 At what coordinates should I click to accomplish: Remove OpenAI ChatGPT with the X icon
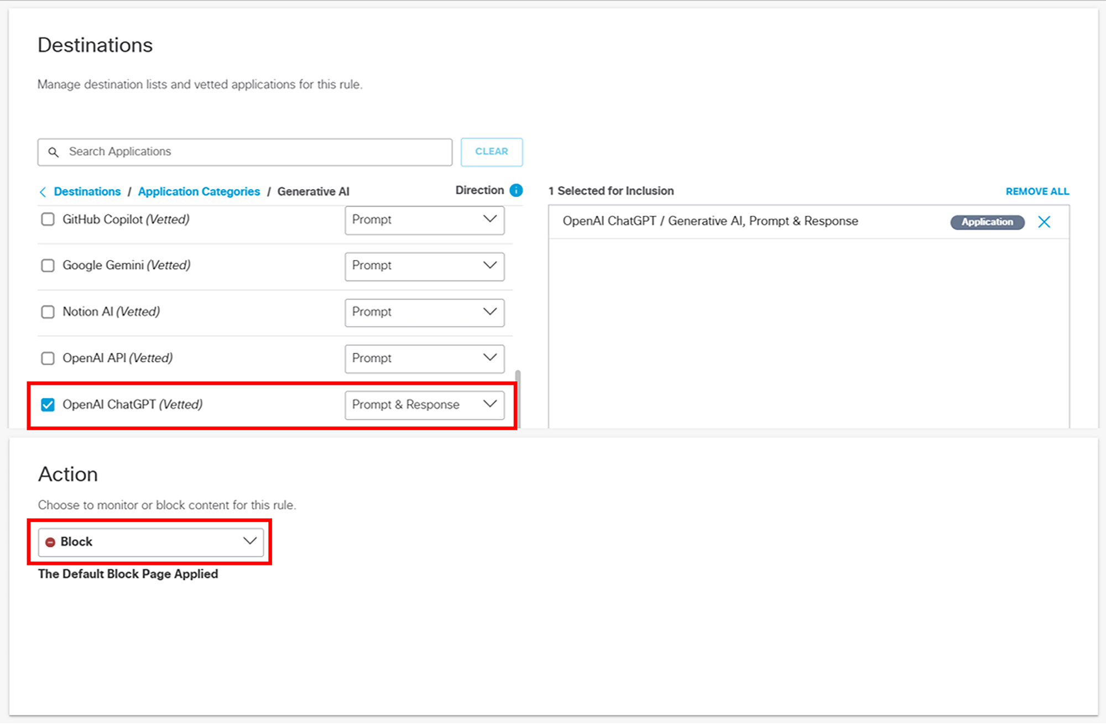point(1044,222)
